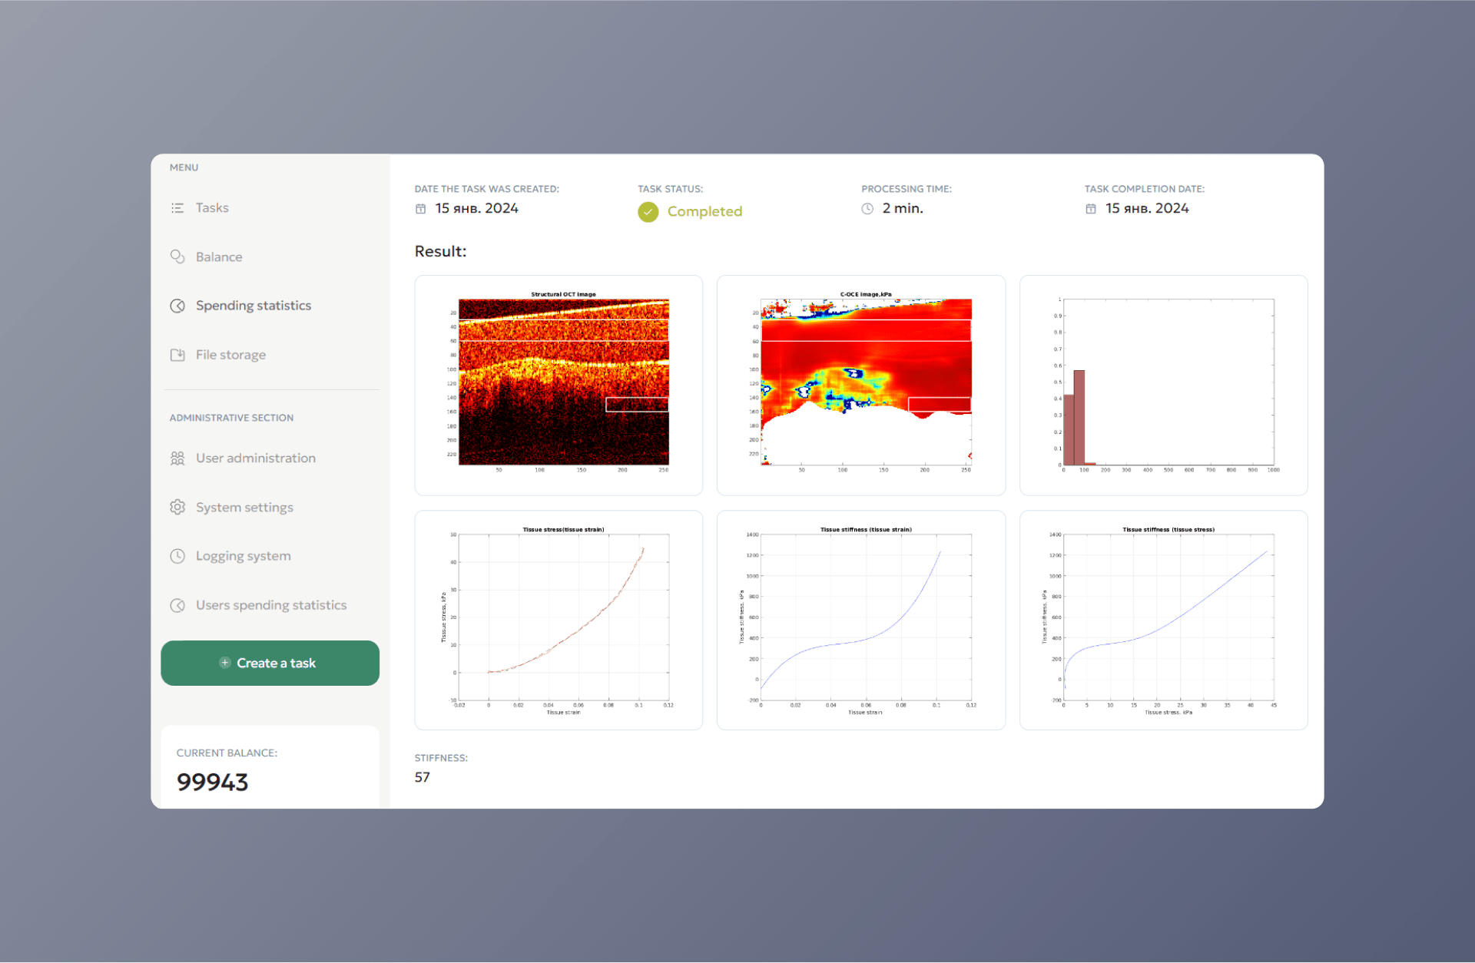Screen dimensions: 1475x963
Task: Click the Spending statistics pie icon
Action: (177, 306)
